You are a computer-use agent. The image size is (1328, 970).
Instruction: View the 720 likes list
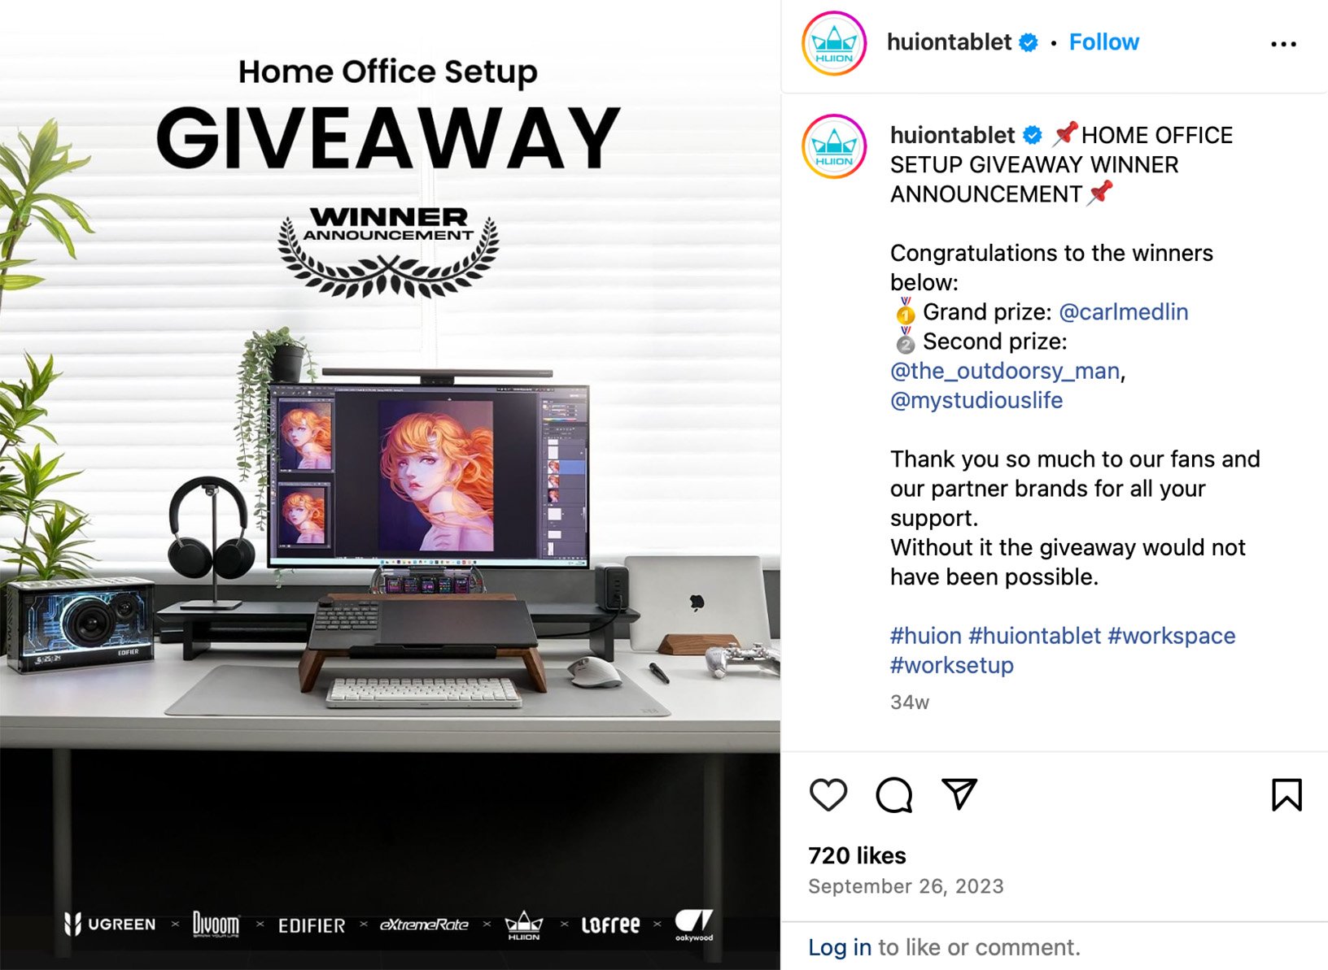[x=857, y=855]
